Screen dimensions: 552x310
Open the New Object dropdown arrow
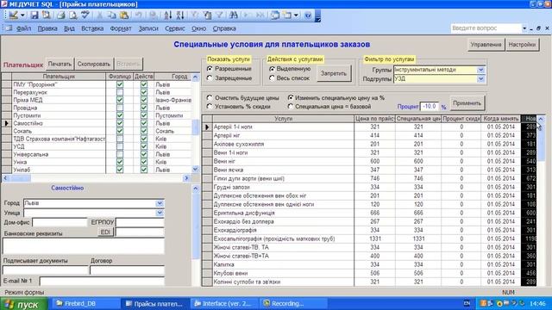click(296, 15)
